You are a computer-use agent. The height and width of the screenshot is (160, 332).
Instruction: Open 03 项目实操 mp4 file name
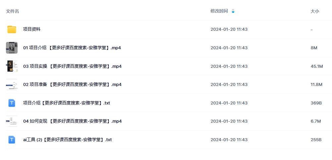pyautogui.click(x=73, y=66)
